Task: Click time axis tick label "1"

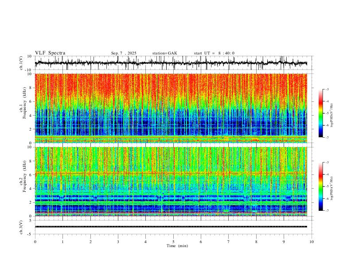Action: (62, 242)
